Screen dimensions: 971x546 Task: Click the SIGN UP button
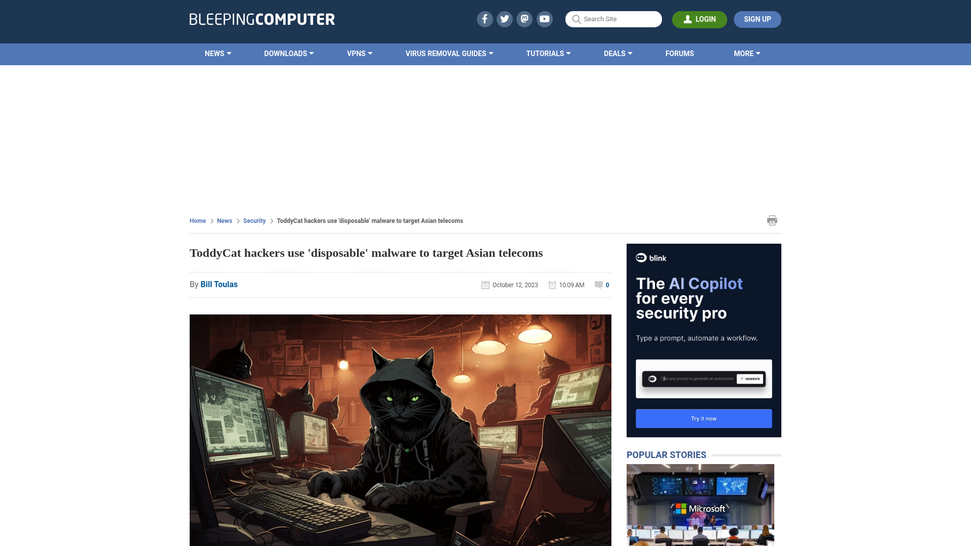pos(757,19)
